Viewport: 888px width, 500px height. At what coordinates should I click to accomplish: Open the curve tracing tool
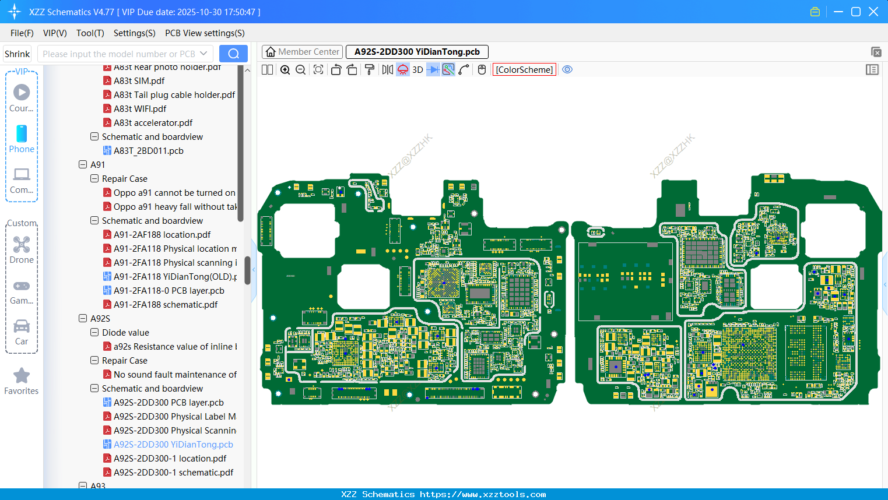462,69
